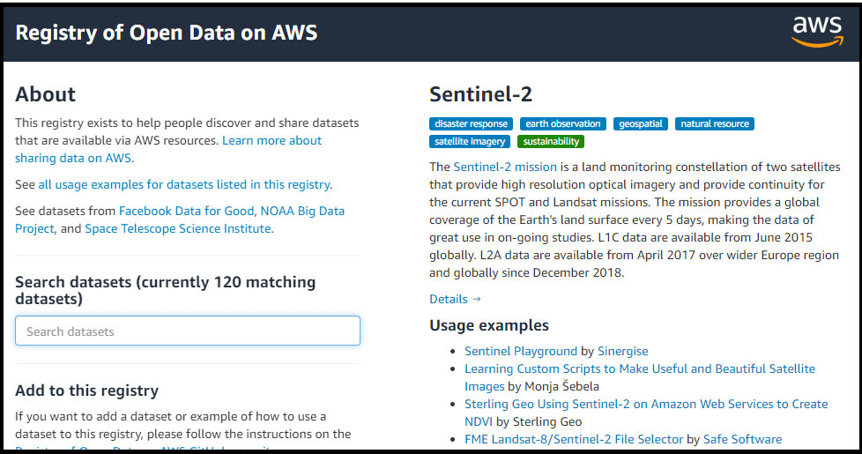Click the natural resource tag badge
The width and height of the screenshot is (862, 454).
[715, 124]
